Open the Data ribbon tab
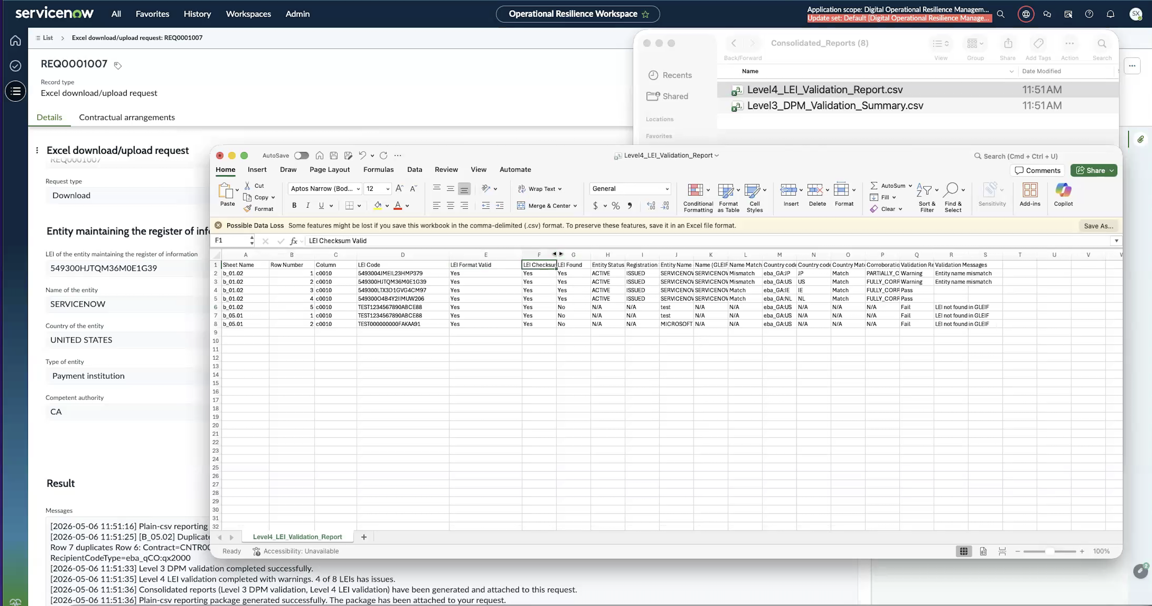The width and height of the screenshot is (1152, 606). (x=415, y=170)
